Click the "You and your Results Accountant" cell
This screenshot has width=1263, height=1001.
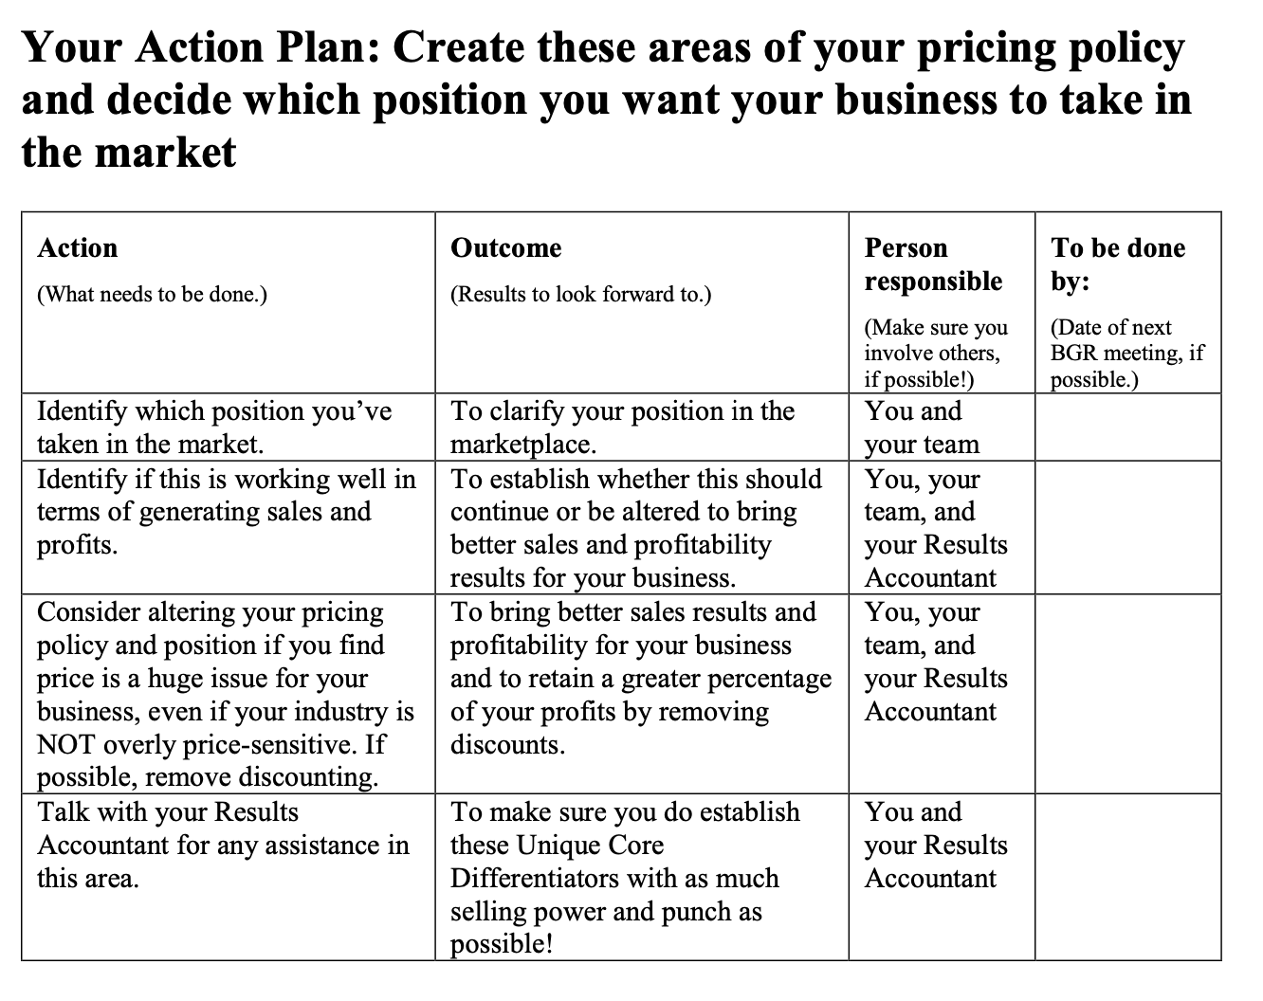click(935, 845)
